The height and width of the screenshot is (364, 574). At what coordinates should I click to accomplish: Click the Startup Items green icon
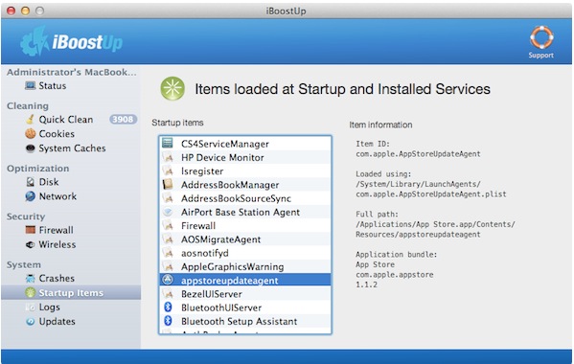tap(31, 293)
